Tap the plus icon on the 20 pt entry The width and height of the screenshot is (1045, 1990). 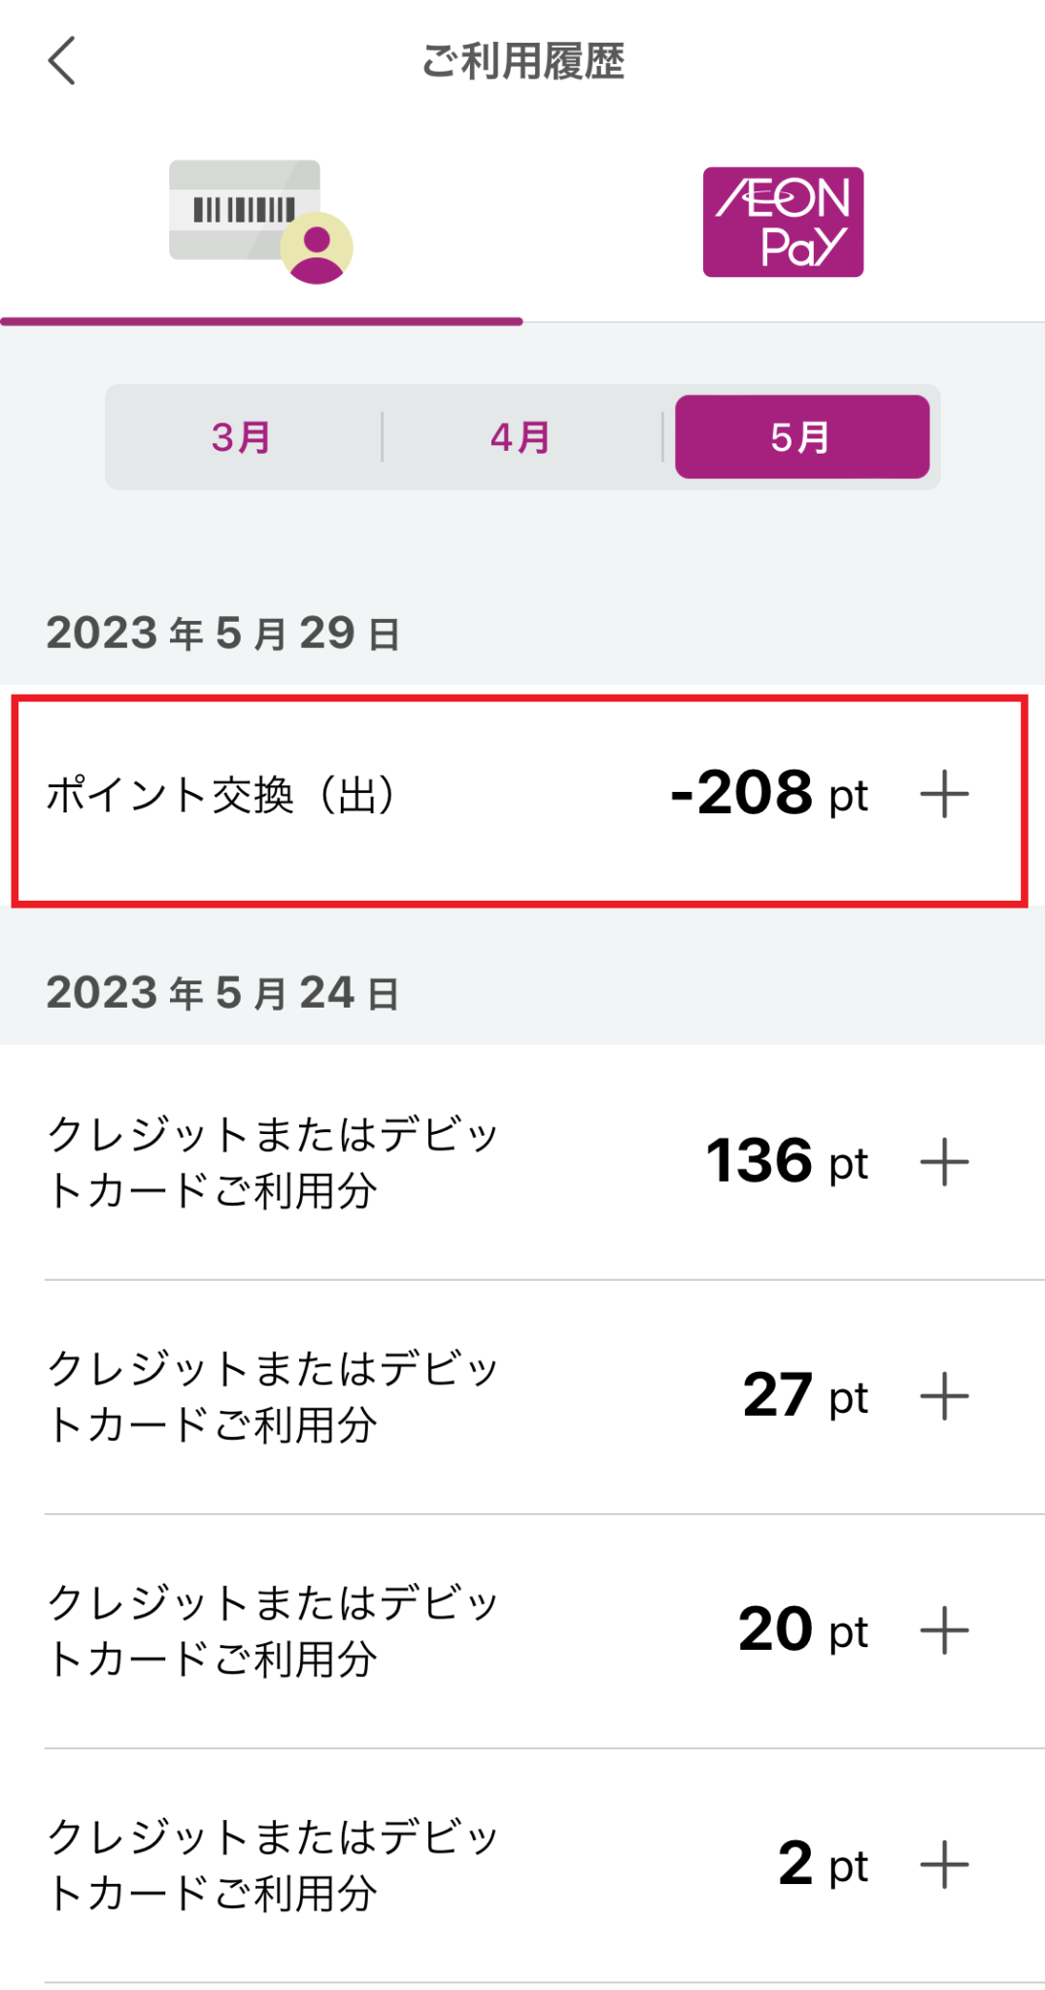click(x=943, y=1629)
